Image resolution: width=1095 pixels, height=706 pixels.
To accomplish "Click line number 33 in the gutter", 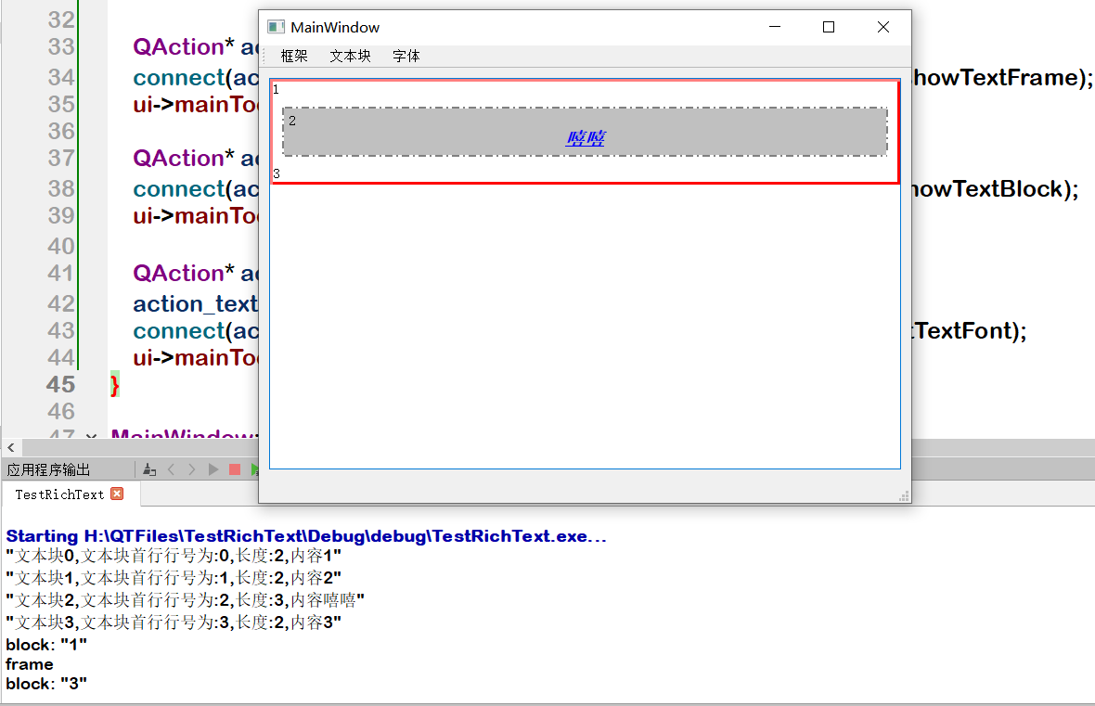I will tap(60, 46).
